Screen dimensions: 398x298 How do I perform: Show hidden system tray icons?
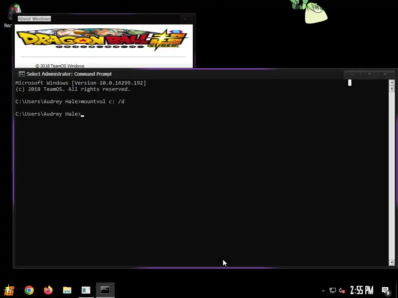(323, 291)
